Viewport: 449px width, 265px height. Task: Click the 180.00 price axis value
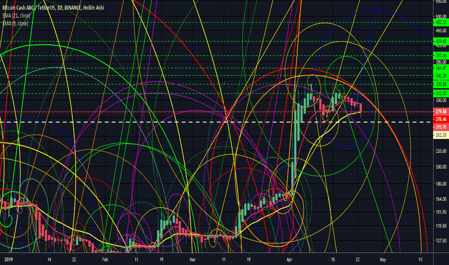coord(441,184)
